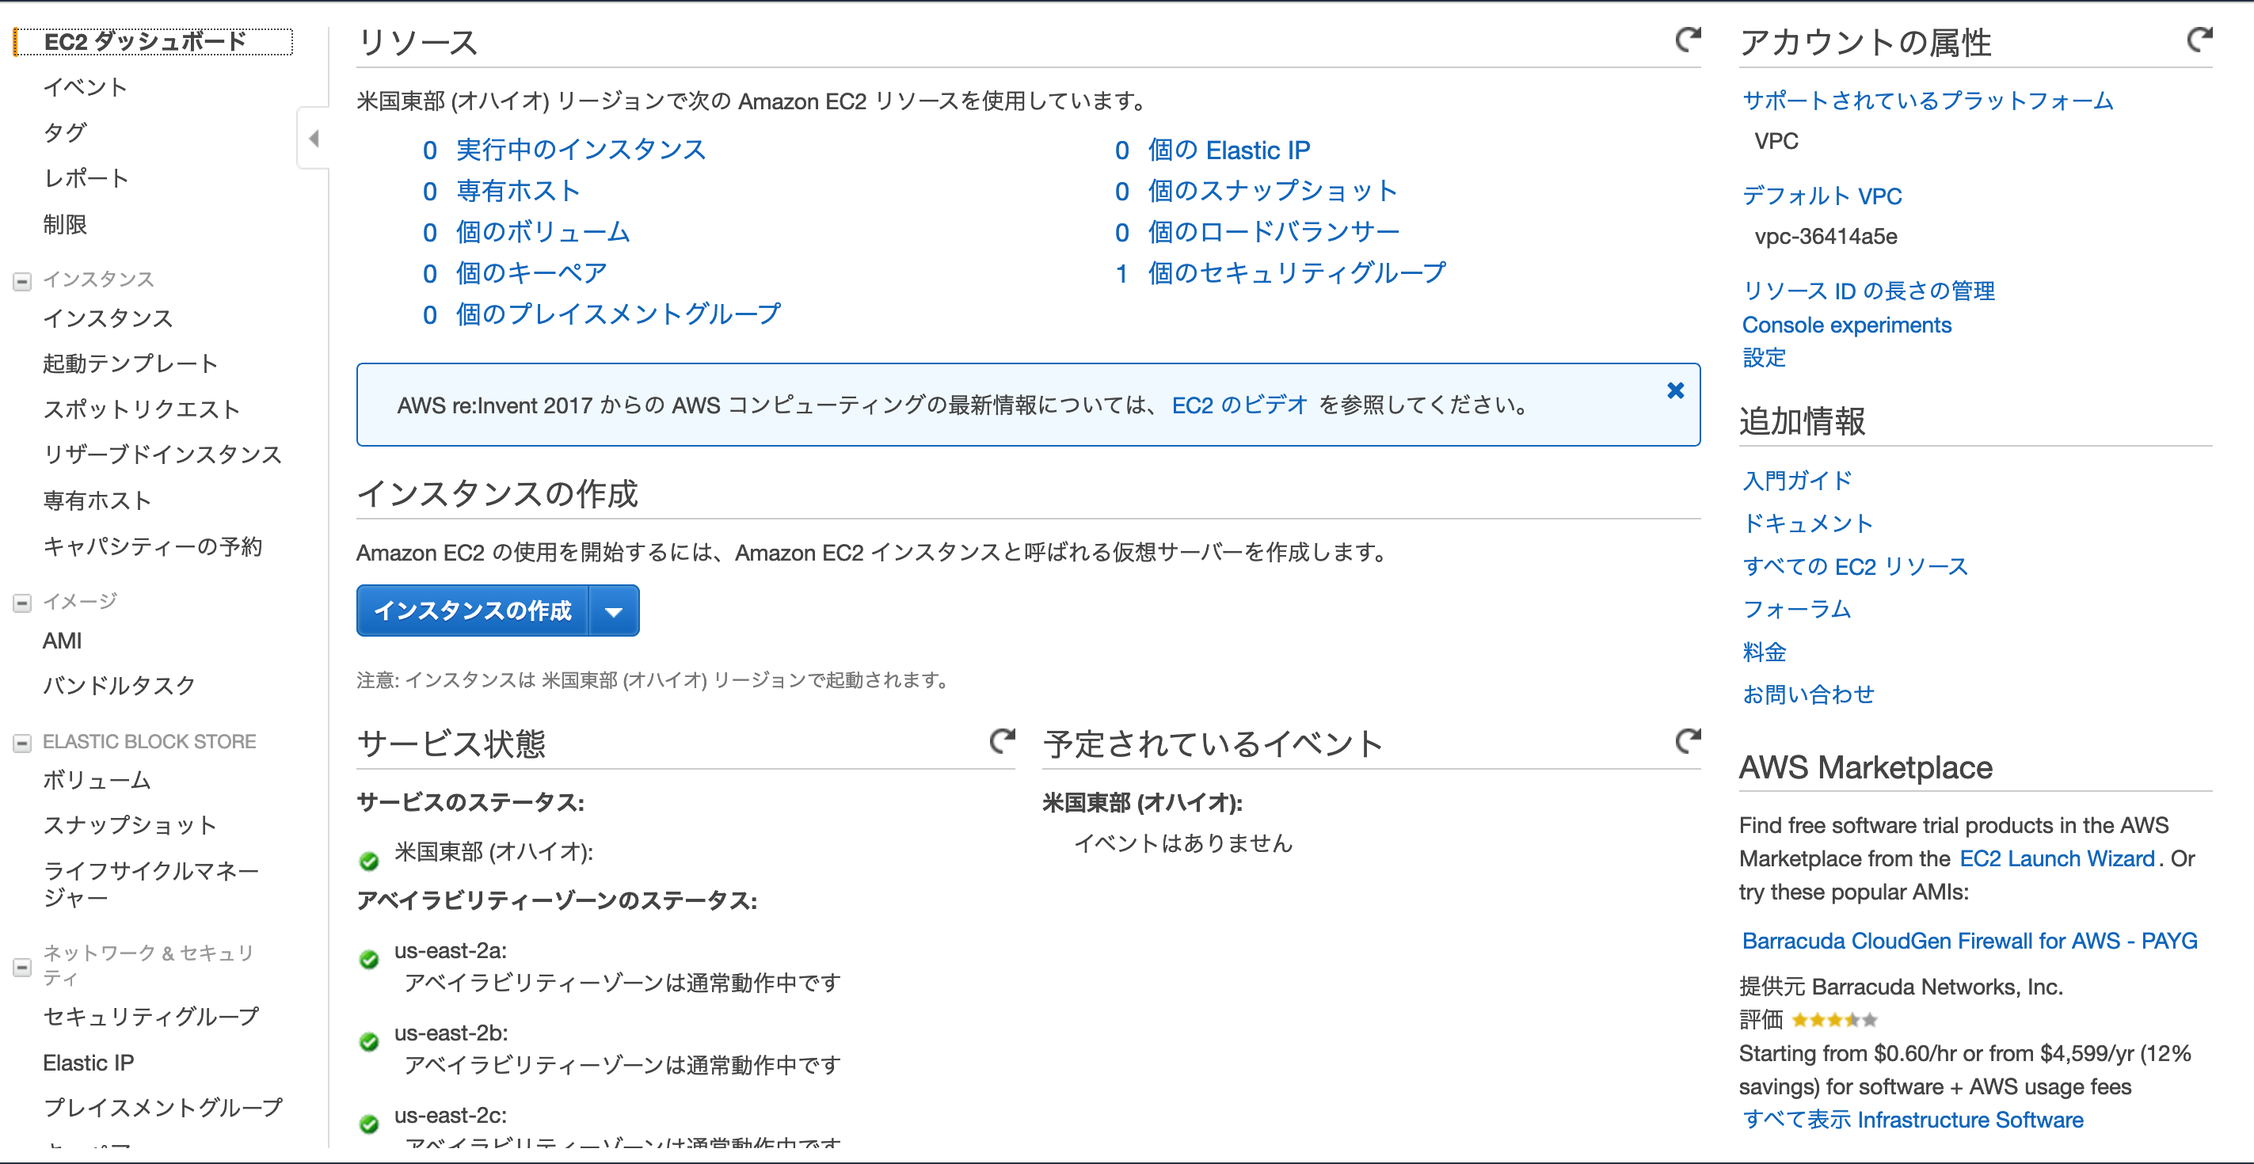
Task: Collapse the ネットワーク & セキュリティ group
Action: click(x=22, y=968)
